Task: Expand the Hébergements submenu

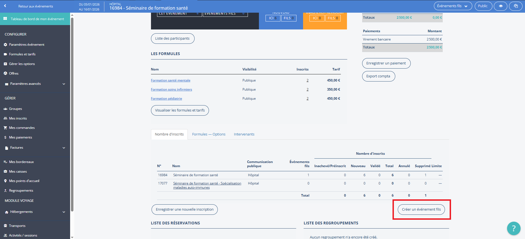Action: pyautogui.click(x=64, y=212)
